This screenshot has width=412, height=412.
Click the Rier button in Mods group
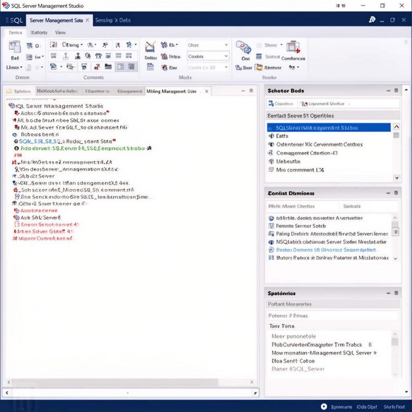pos(169,68)
